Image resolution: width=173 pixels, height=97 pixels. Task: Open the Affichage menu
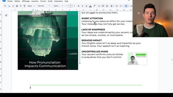pyautogui.click(x=26, y=1)
